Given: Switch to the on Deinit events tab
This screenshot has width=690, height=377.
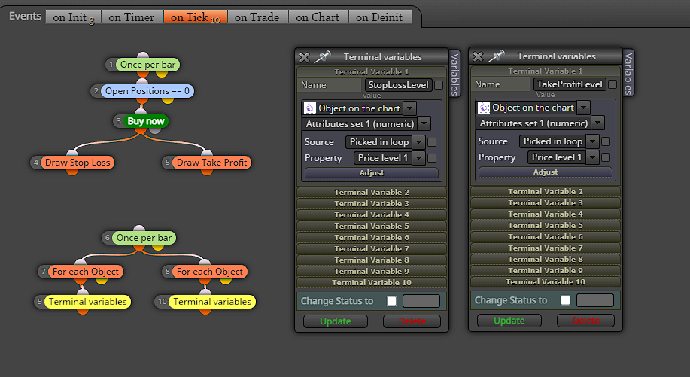Looking at the screenshot, I should tap(380, 17).
